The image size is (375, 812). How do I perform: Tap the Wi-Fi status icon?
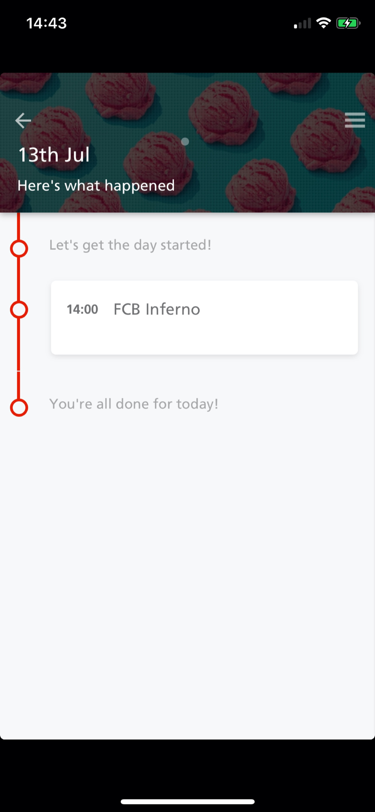[x=323, y=23]
